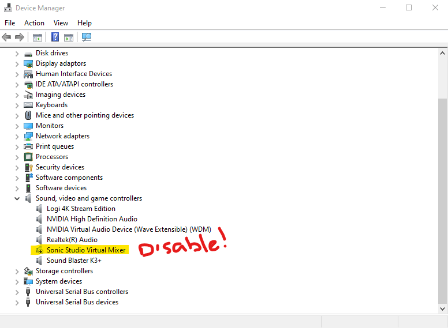Viewport: 448px width, 328px height.
Task: Expand the Network adapters node
Action: [17, 137]
